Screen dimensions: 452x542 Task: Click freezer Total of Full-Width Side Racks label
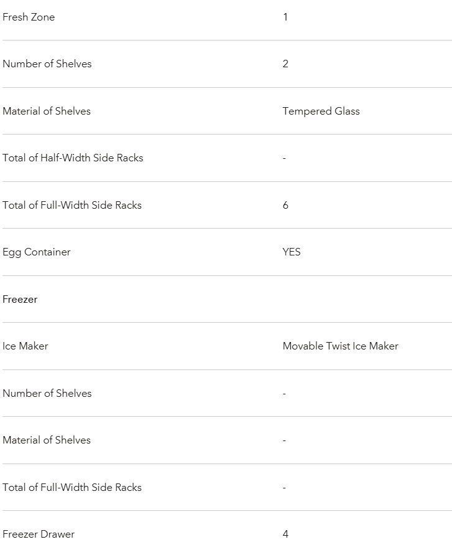pos(72,487)
